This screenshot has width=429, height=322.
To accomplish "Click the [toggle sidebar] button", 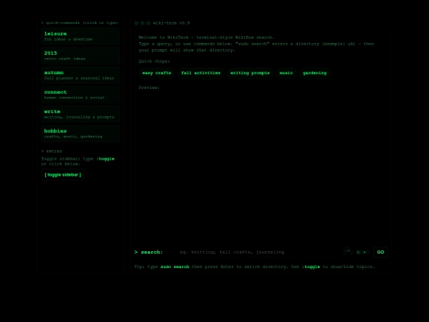I will click(63, 175).
